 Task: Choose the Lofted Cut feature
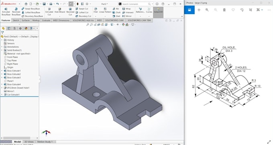click(82, 12)
